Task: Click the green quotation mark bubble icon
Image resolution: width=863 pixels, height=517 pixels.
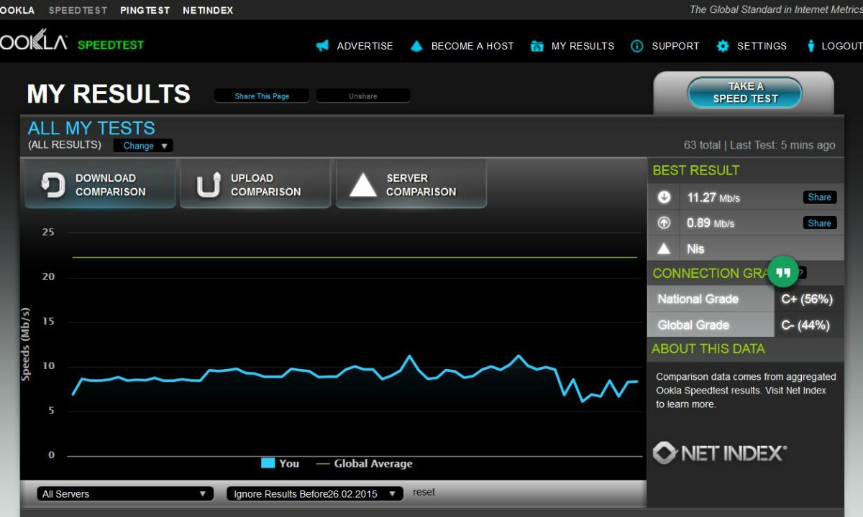Action: (x=783, y=271)
